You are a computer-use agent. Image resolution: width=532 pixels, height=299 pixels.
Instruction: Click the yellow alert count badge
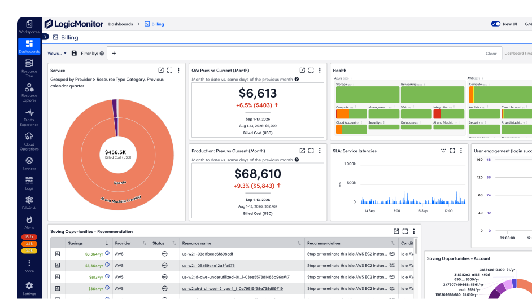29,251
